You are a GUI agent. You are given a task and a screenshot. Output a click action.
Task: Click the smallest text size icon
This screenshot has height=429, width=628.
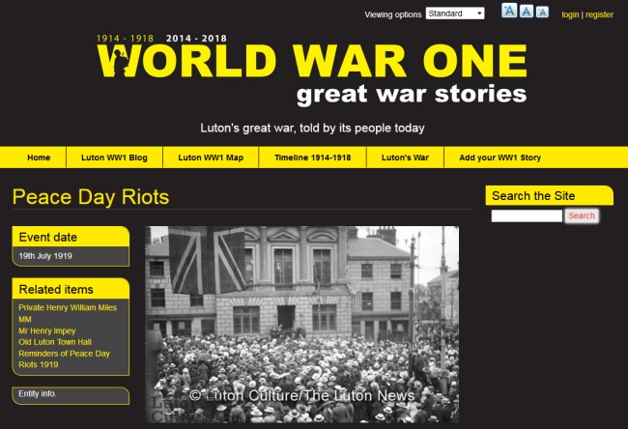(x=542, y=12)
